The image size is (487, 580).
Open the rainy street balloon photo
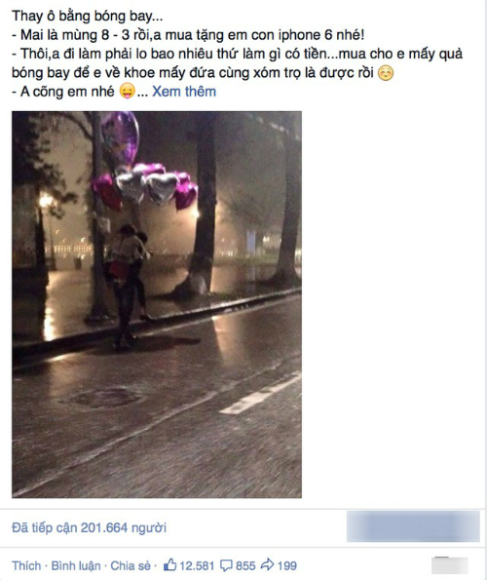(x=157, y=304)
